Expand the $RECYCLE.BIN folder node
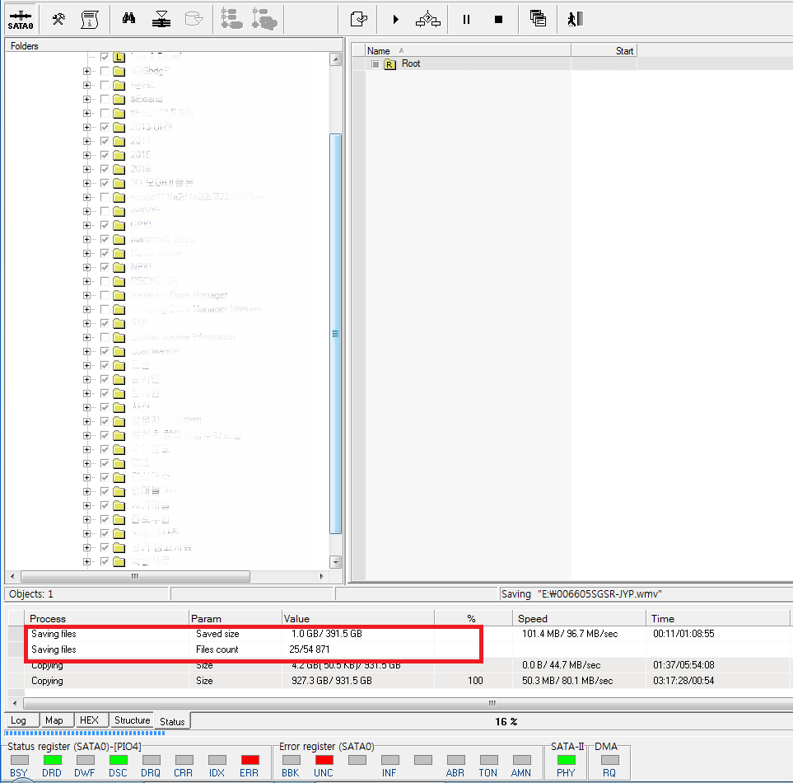 87,114
